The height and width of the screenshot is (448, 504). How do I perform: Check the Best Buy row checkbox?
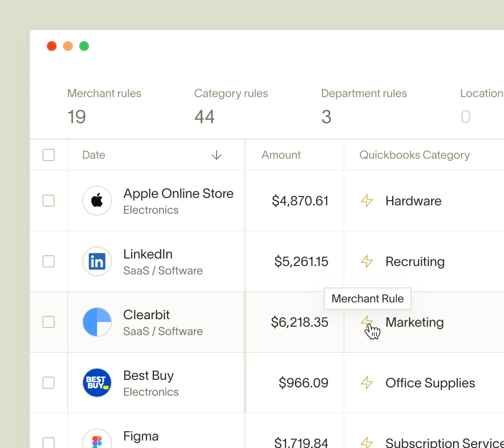(x=49, y=383)
